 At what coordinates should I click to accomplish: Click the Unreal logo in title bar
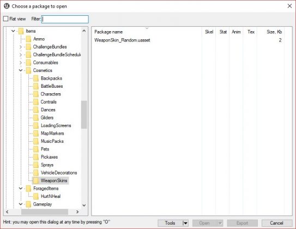(x=7, y=6)
